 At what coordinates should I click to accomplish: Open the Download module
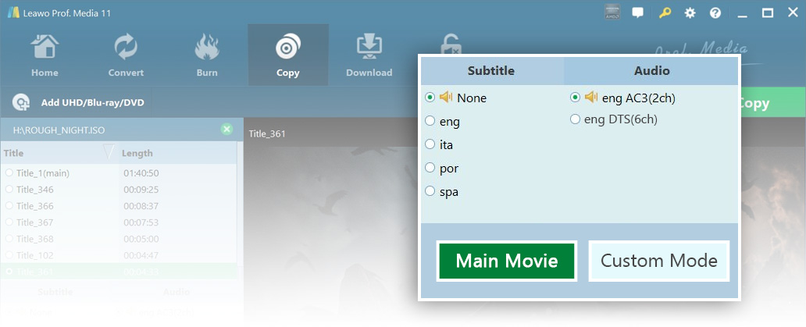[x=369, y=55]
